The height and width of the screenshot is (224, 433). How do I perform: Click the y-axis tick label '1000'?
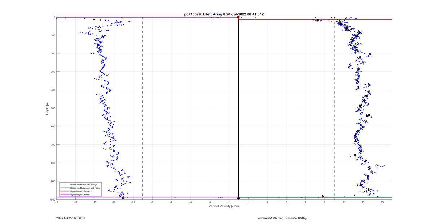coord(52,200)
